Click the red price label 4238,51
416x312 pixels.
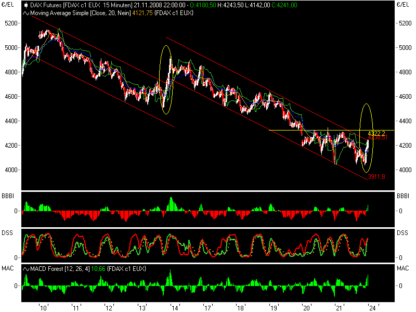(378, 137)
